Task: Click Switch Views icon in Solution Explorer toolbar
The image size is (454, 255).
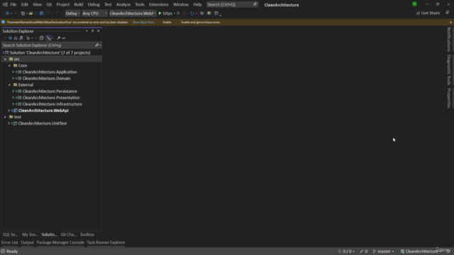Action: pyautogui.click(x=21, y=38)
